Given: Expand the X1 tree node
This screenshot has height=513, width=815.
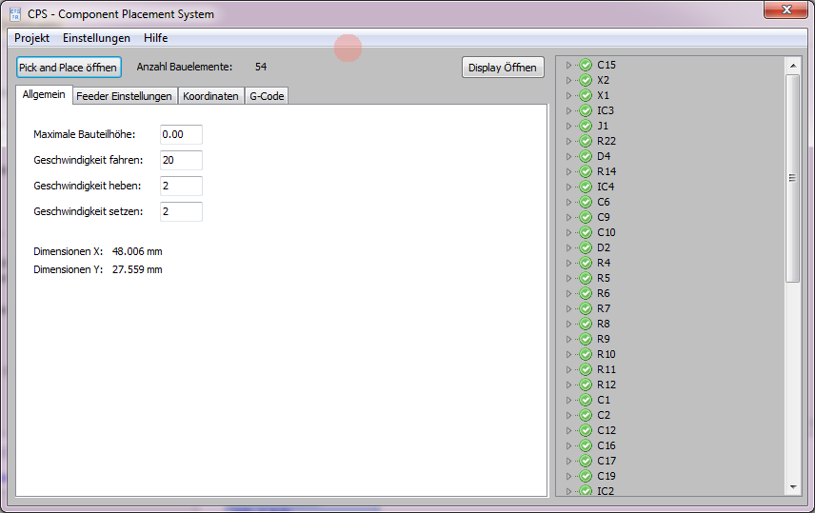Looking at the screenshot, I should point(568,95).
